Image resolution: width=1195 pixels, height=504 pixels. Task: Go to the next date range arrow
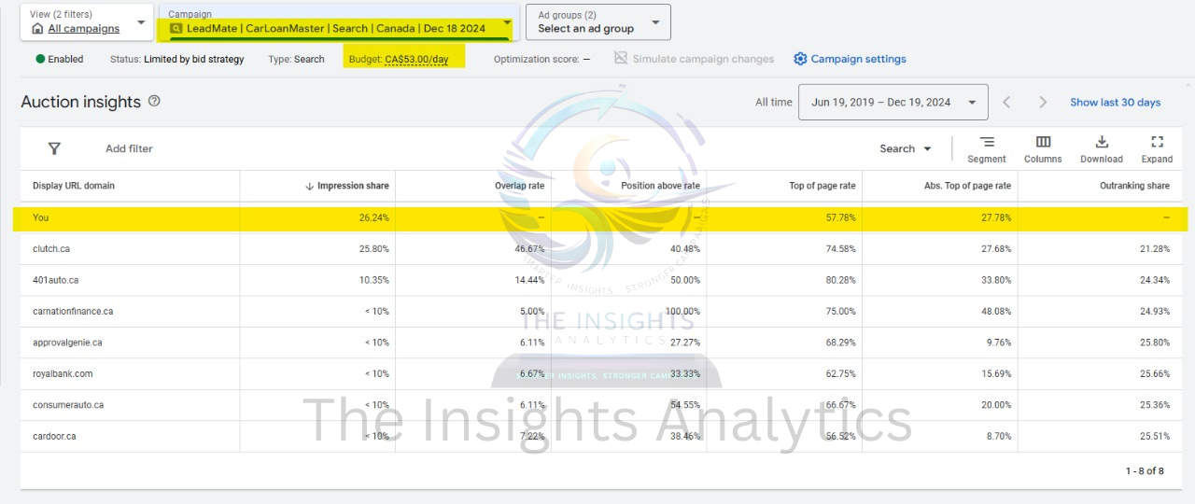(x=1043, y=103)
